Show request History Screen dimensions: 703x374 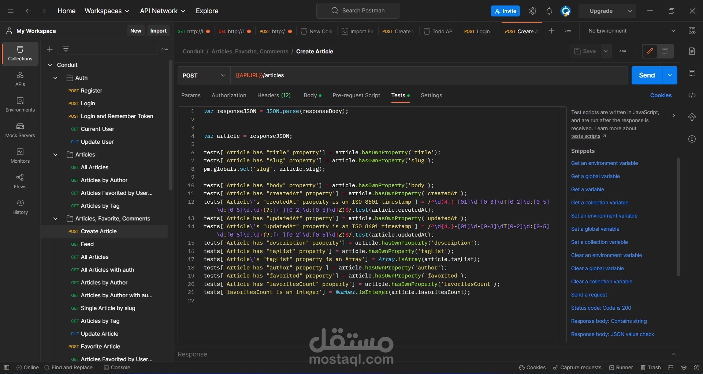(x=20, y=207)
